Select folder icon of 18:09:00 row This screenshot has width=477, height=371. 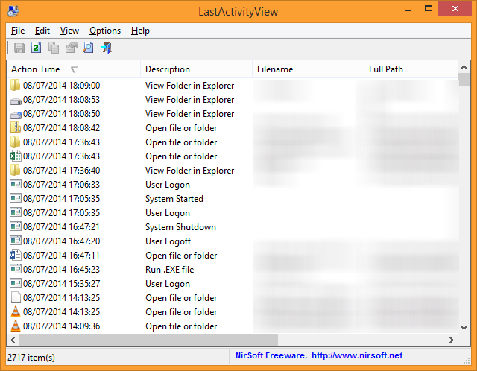tap(15, 85)
